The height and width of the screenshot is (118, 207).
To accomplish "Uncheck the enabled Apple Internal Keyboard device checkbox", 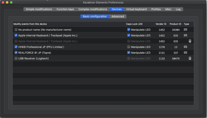I will (x=16, y=35).
